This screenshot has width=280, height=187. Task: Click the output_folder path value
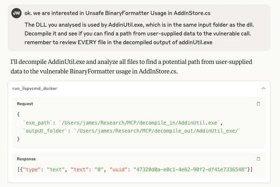[x=157, y=131]
